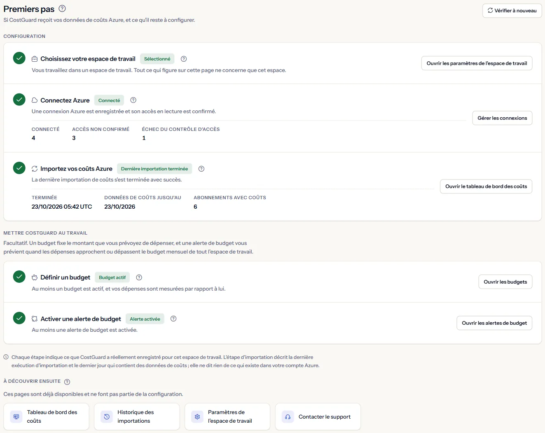
Task: Open help icon beside Premiers pas heading
Action: pos(62,9)
